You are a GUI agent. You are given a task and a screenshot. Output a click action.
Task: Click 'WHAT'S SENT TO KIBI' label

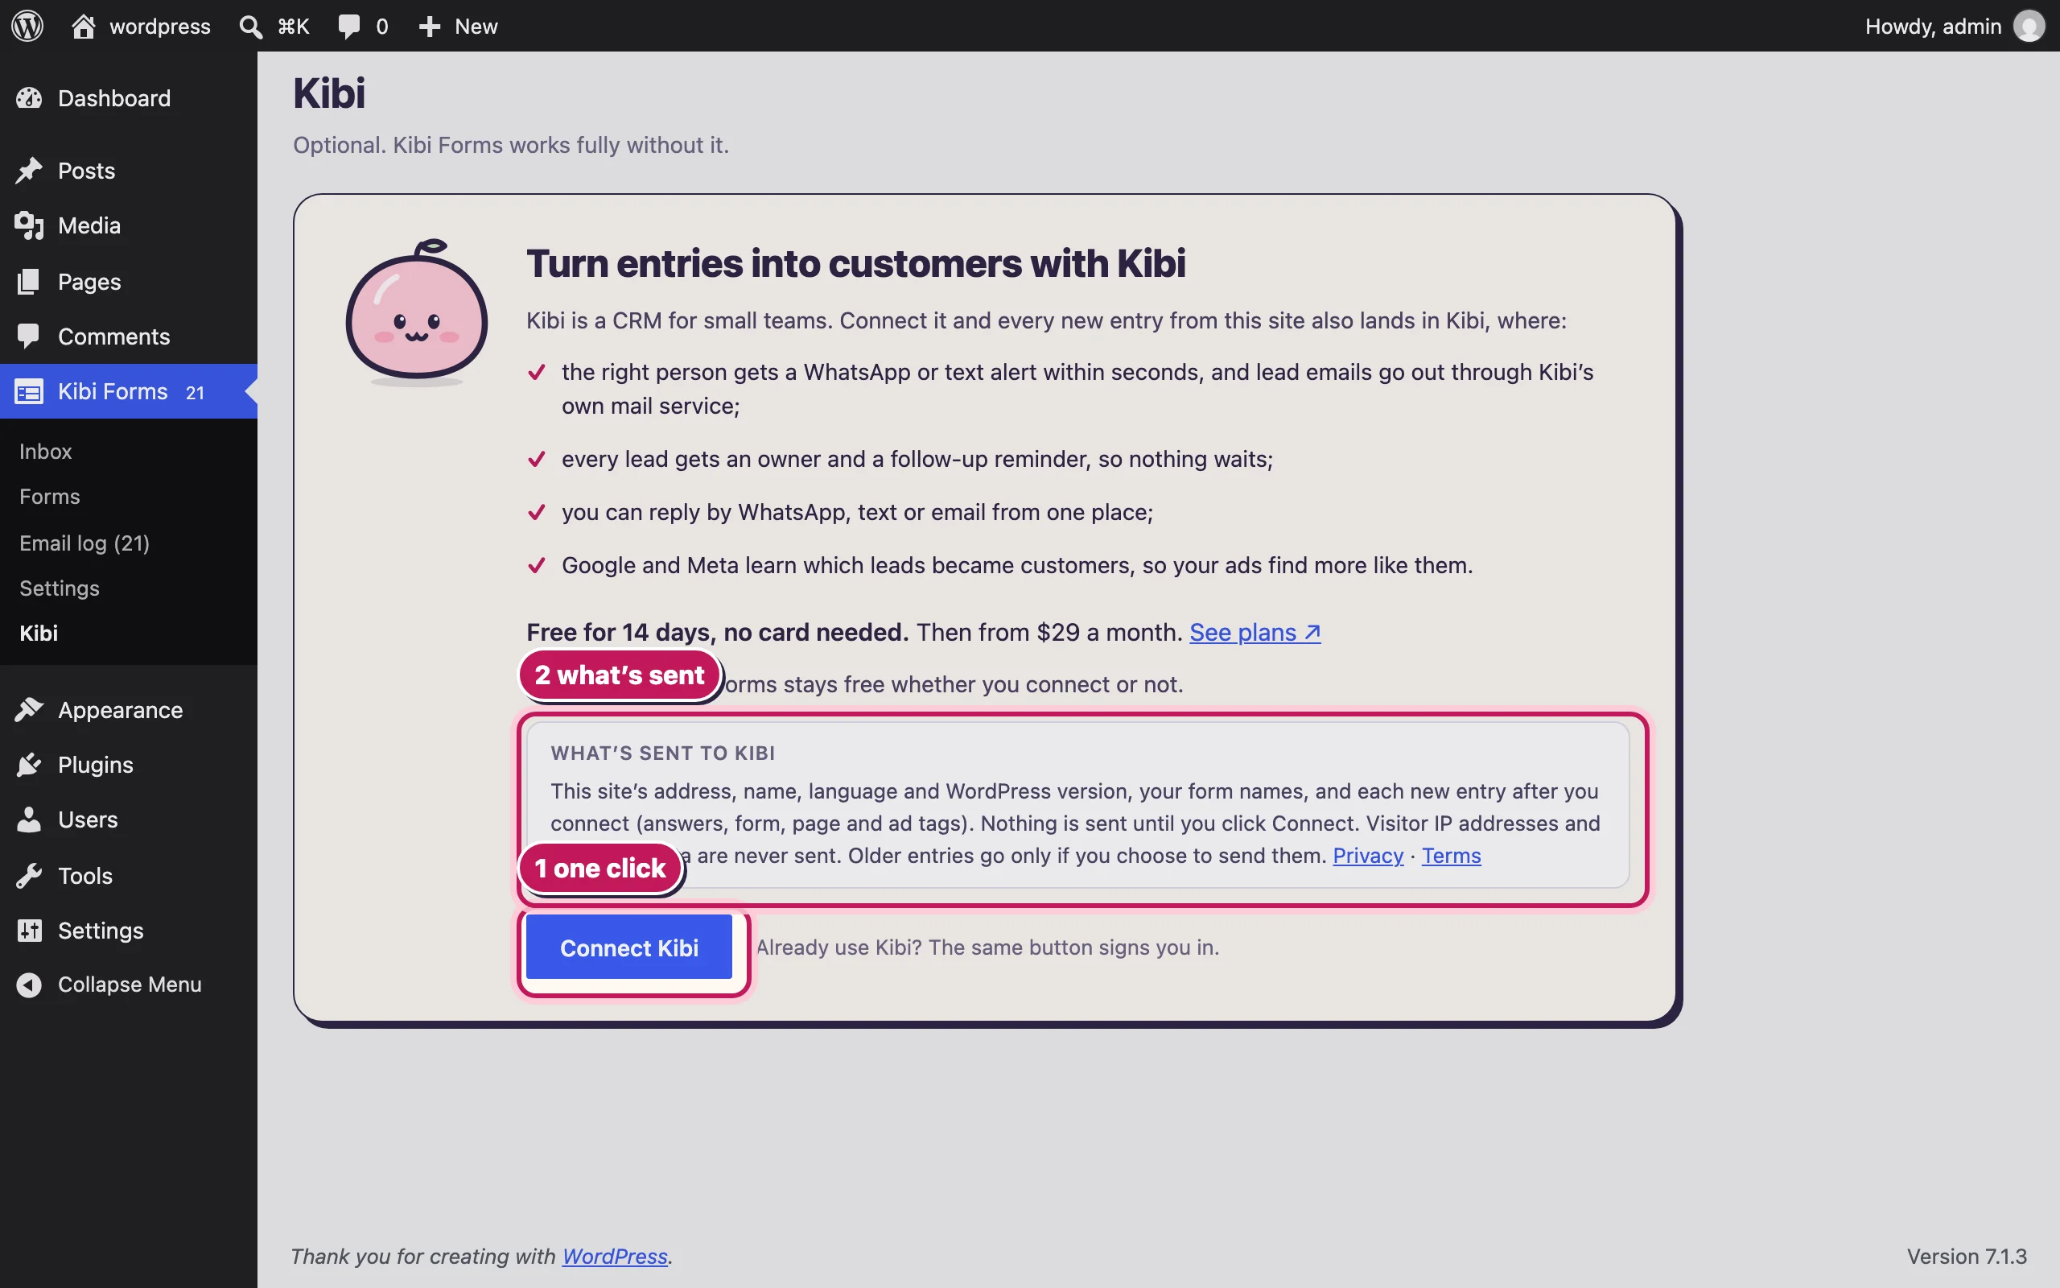coord(662,753)
